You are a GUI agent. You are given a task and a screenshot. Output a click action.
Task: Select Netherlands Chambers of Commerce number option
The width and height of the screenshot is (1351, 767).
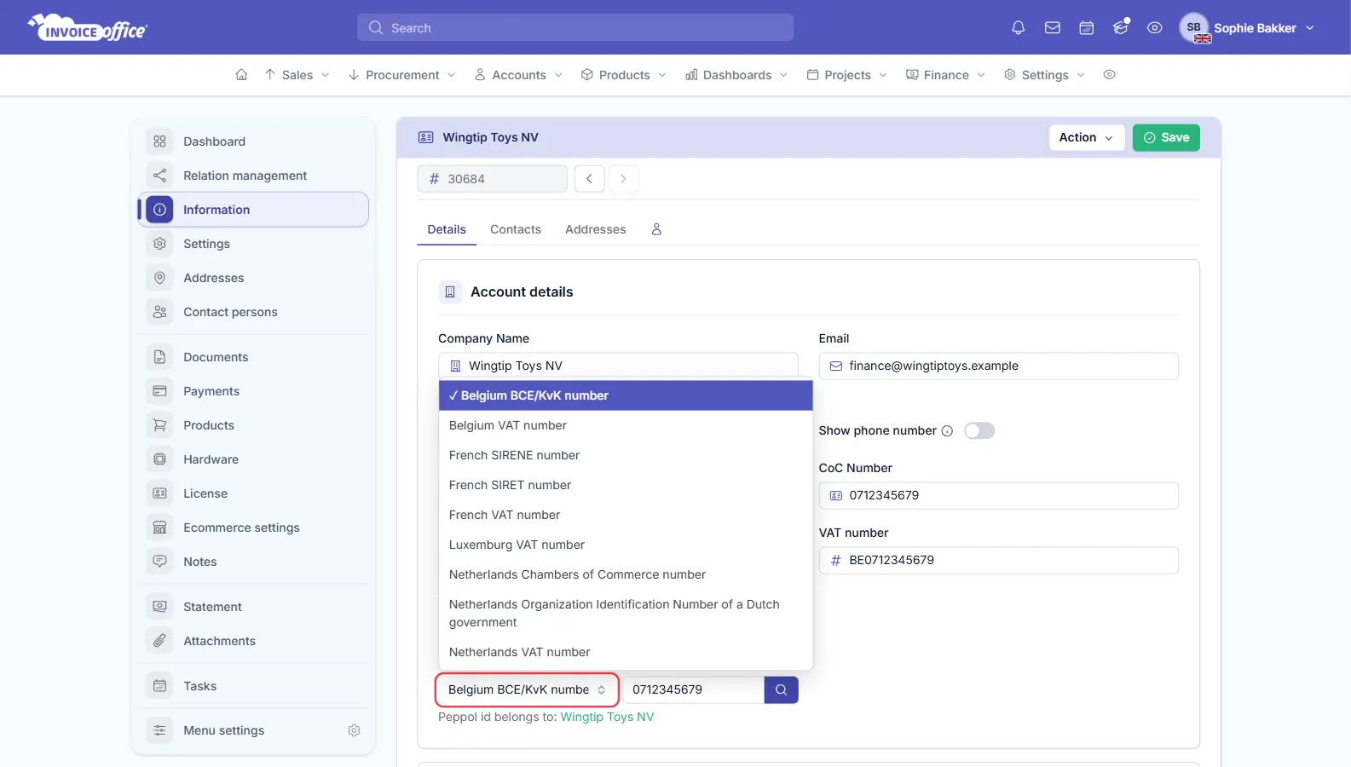pos(626,574)
